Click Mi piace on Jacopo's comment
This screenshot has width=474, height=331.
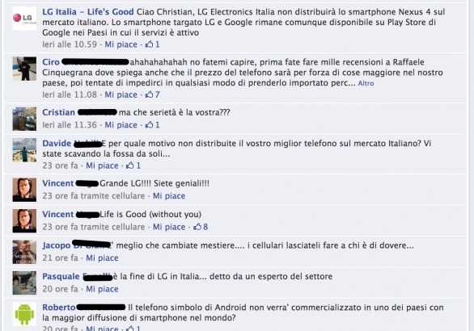pyautogui.click(x=102, y=258)
